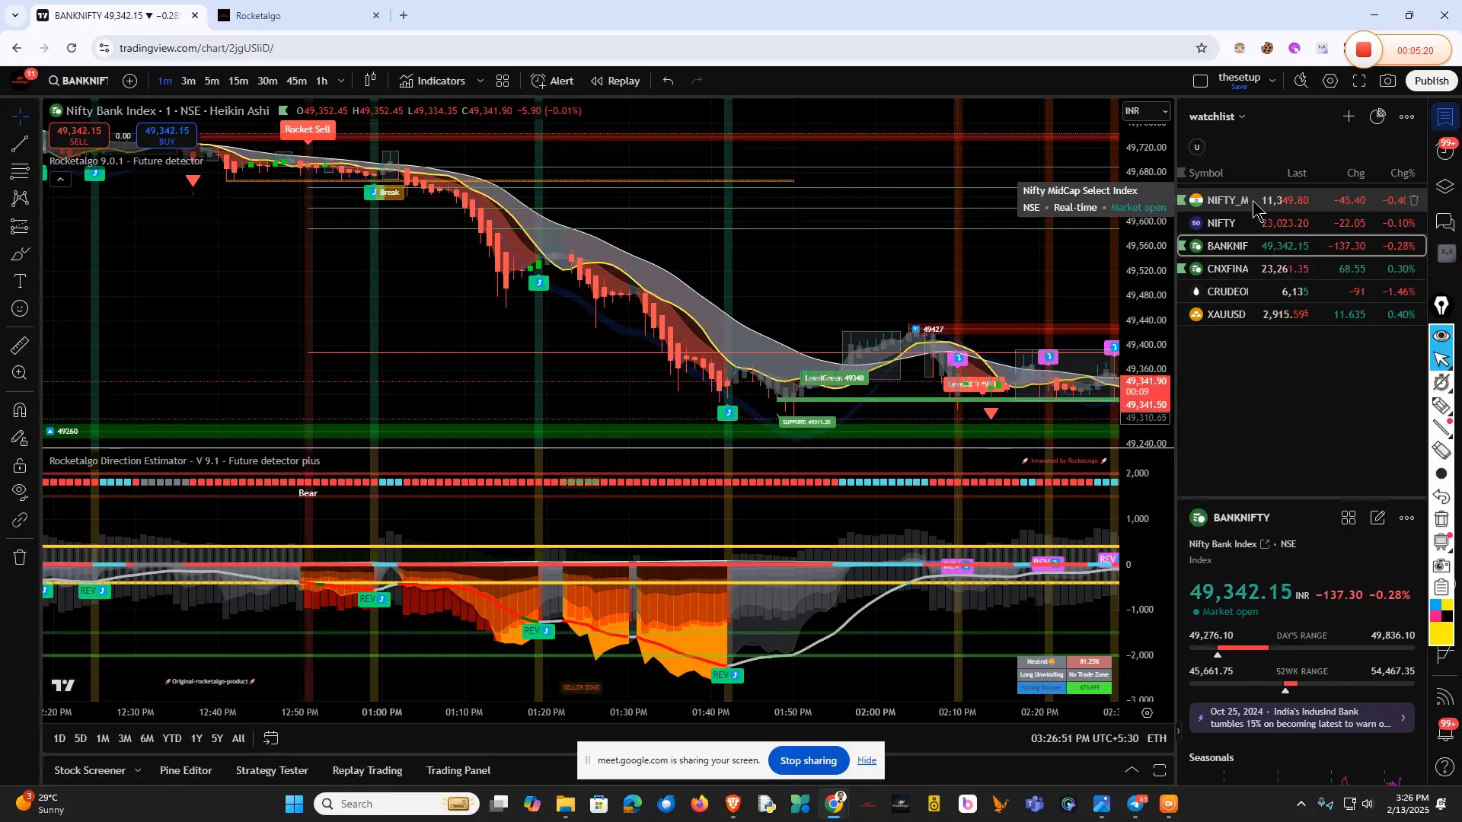Image resolution: width=1462 pixels, height=822 pixels.
Task: Toggle the lock all drawings padlock
Action: point(20,466)
